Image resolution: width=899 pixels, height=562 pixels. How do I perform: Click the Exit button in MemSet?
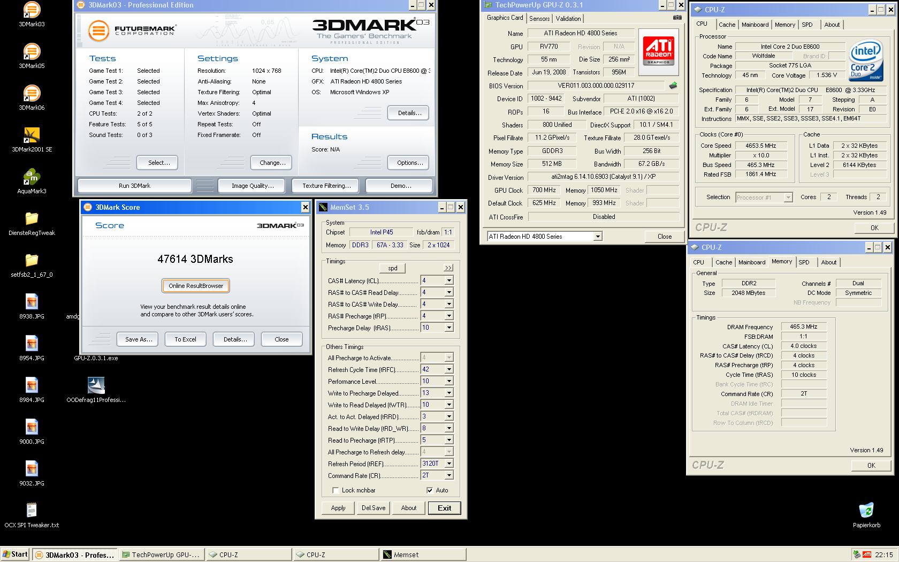pos(444,508)
